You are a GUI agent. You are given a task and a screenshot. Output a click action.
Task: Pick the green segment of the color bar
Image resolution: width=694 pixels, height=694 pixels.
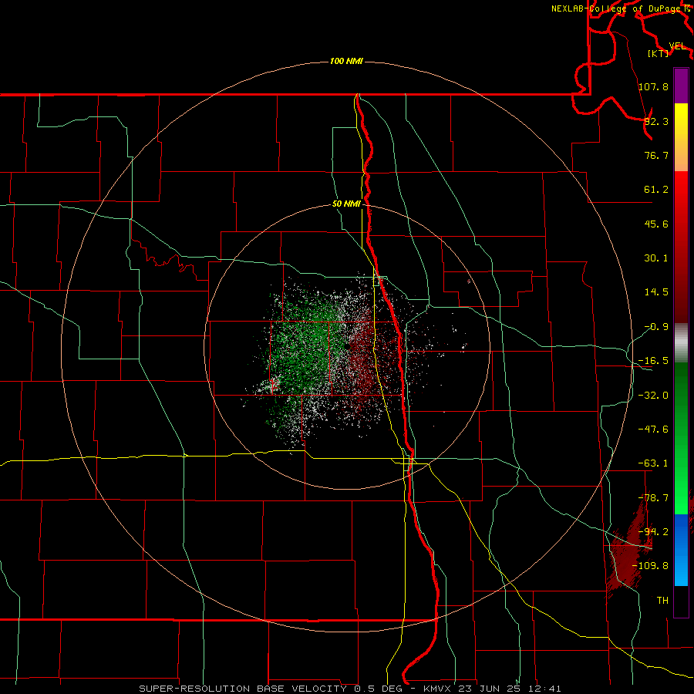pyautogui.click(x=681, y=438)
